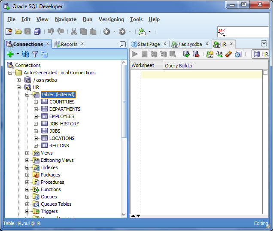273x231 pixels.
Task: Open the Versioning menu
Action: pos(111,19)
